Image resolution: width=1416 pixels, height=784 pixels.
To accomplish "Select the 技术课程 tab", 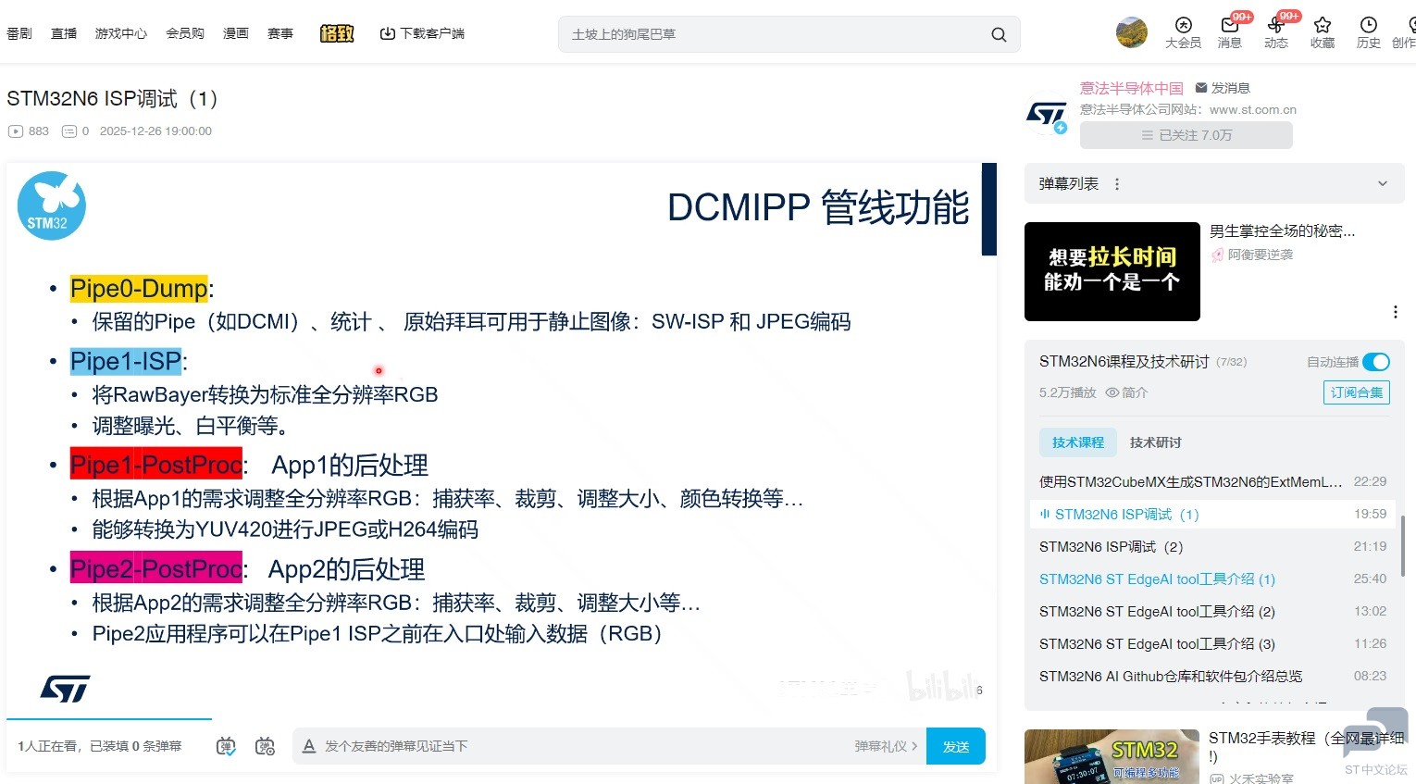I will [1077, 442].
